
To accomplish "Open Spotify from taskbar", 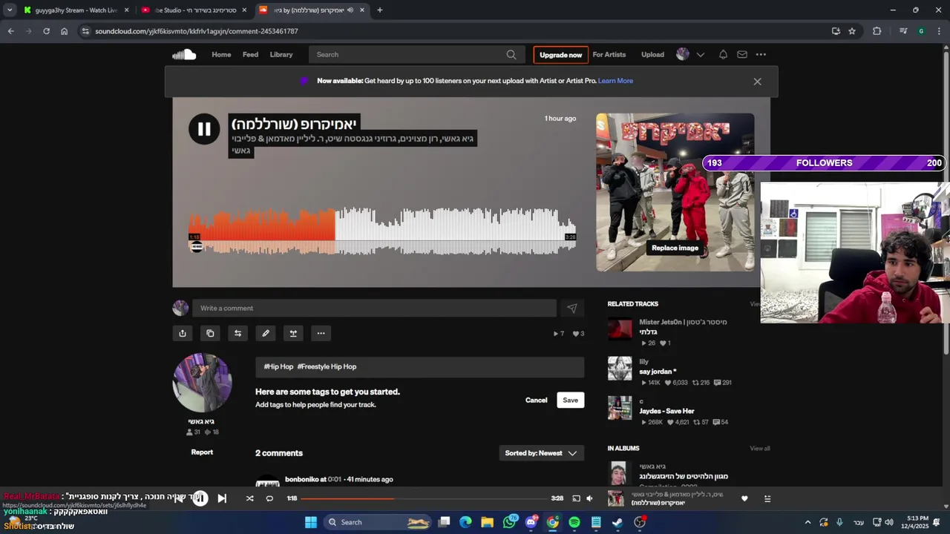I will pos(574,522).
